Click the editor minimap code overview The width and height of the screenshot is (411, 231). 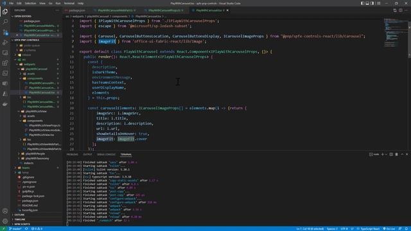tap(396, 33)
